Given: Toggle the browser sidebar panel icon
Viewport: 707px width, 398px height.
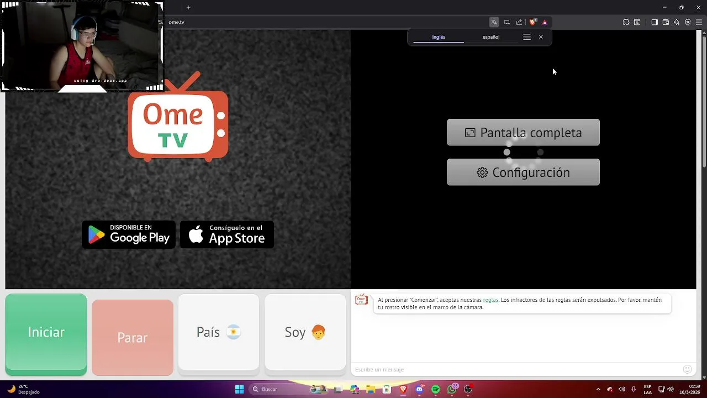Looking at the screenshot, I should coord(655,22).
